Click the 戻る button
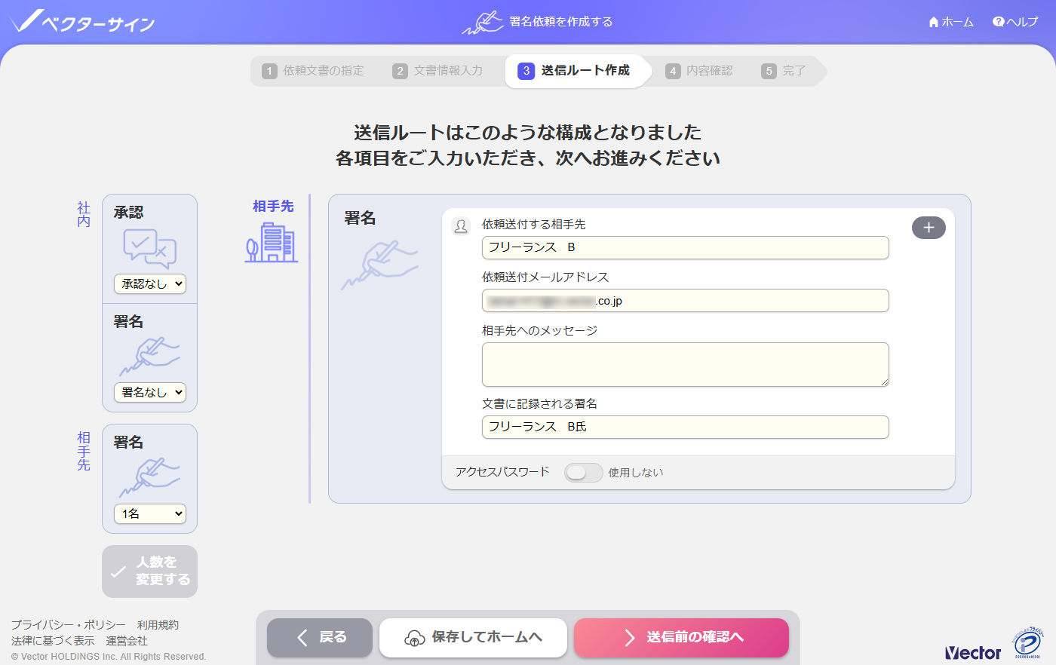The image size is (1056, 665). click(x=320, y=638)
